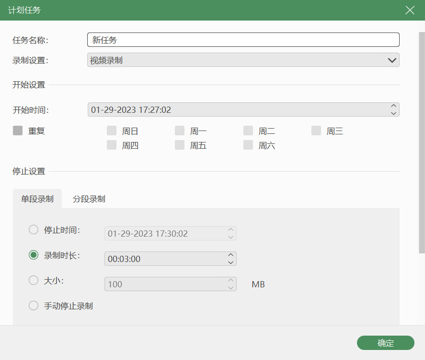Check the 周三 checkbox
The height and width of the screenshot is (360, 425).
(x=316, y=131)
